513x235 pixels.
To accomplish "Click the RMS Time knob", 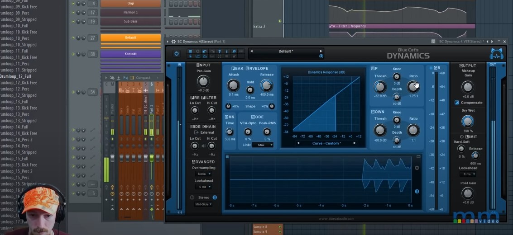I will coord(230,132).
